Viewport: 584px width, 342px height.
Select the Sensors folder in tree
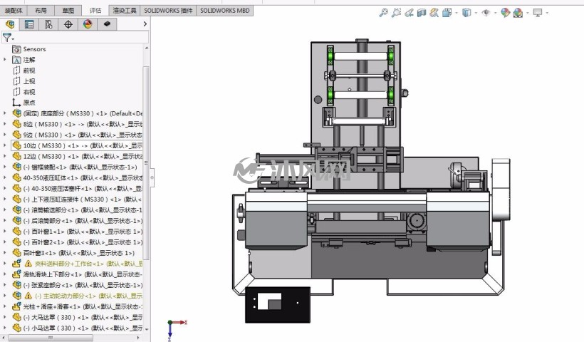34,49
